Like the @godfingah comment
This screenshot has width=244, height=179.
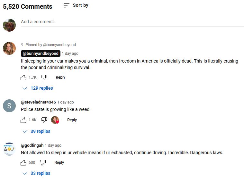(23, 163)
